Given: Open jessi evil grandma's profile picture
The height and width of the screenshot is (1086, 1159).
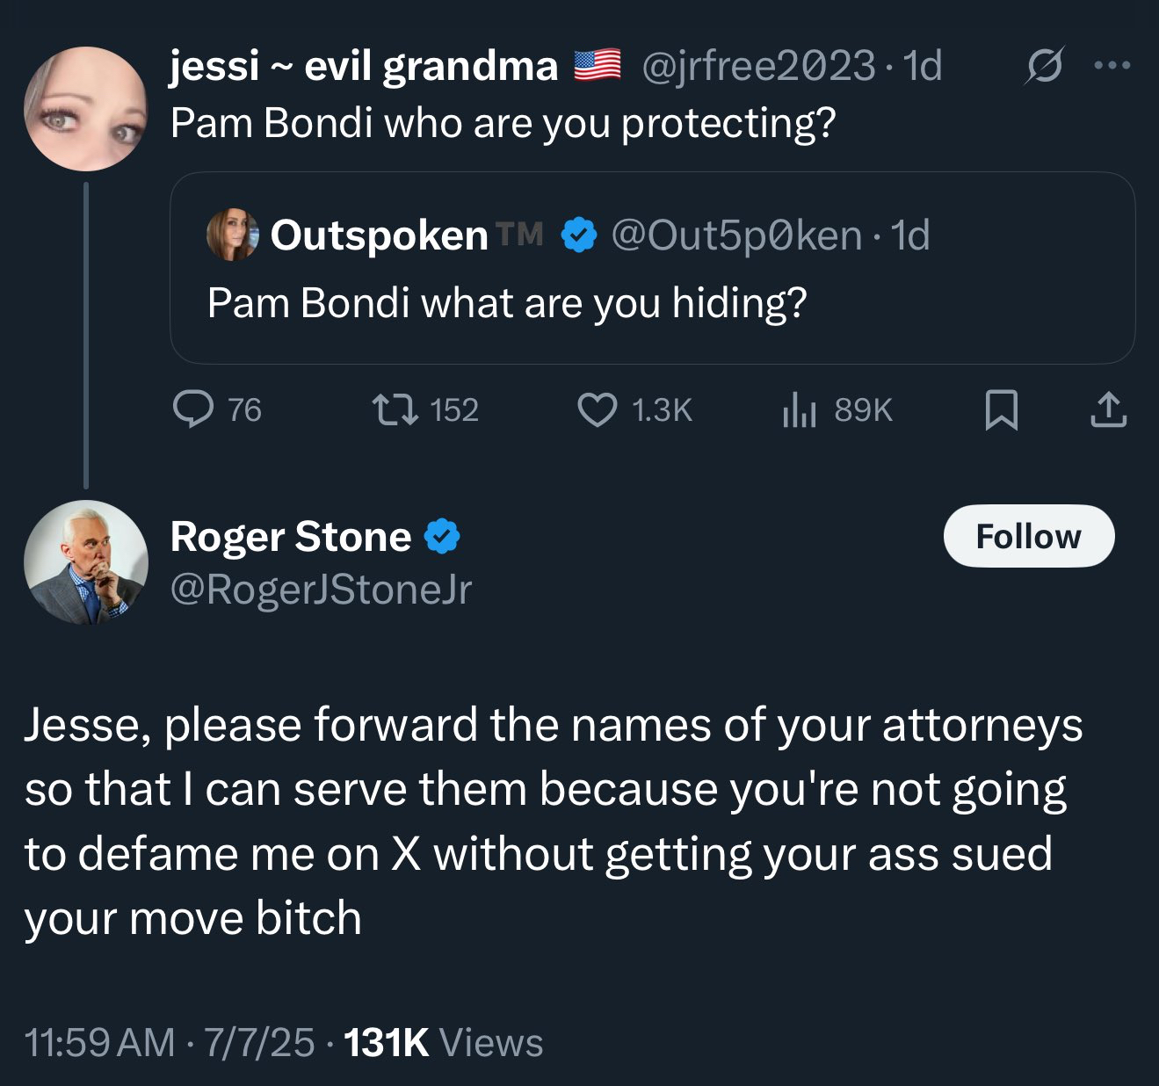Looking at the screenshot, I should (x=85, y=109).
